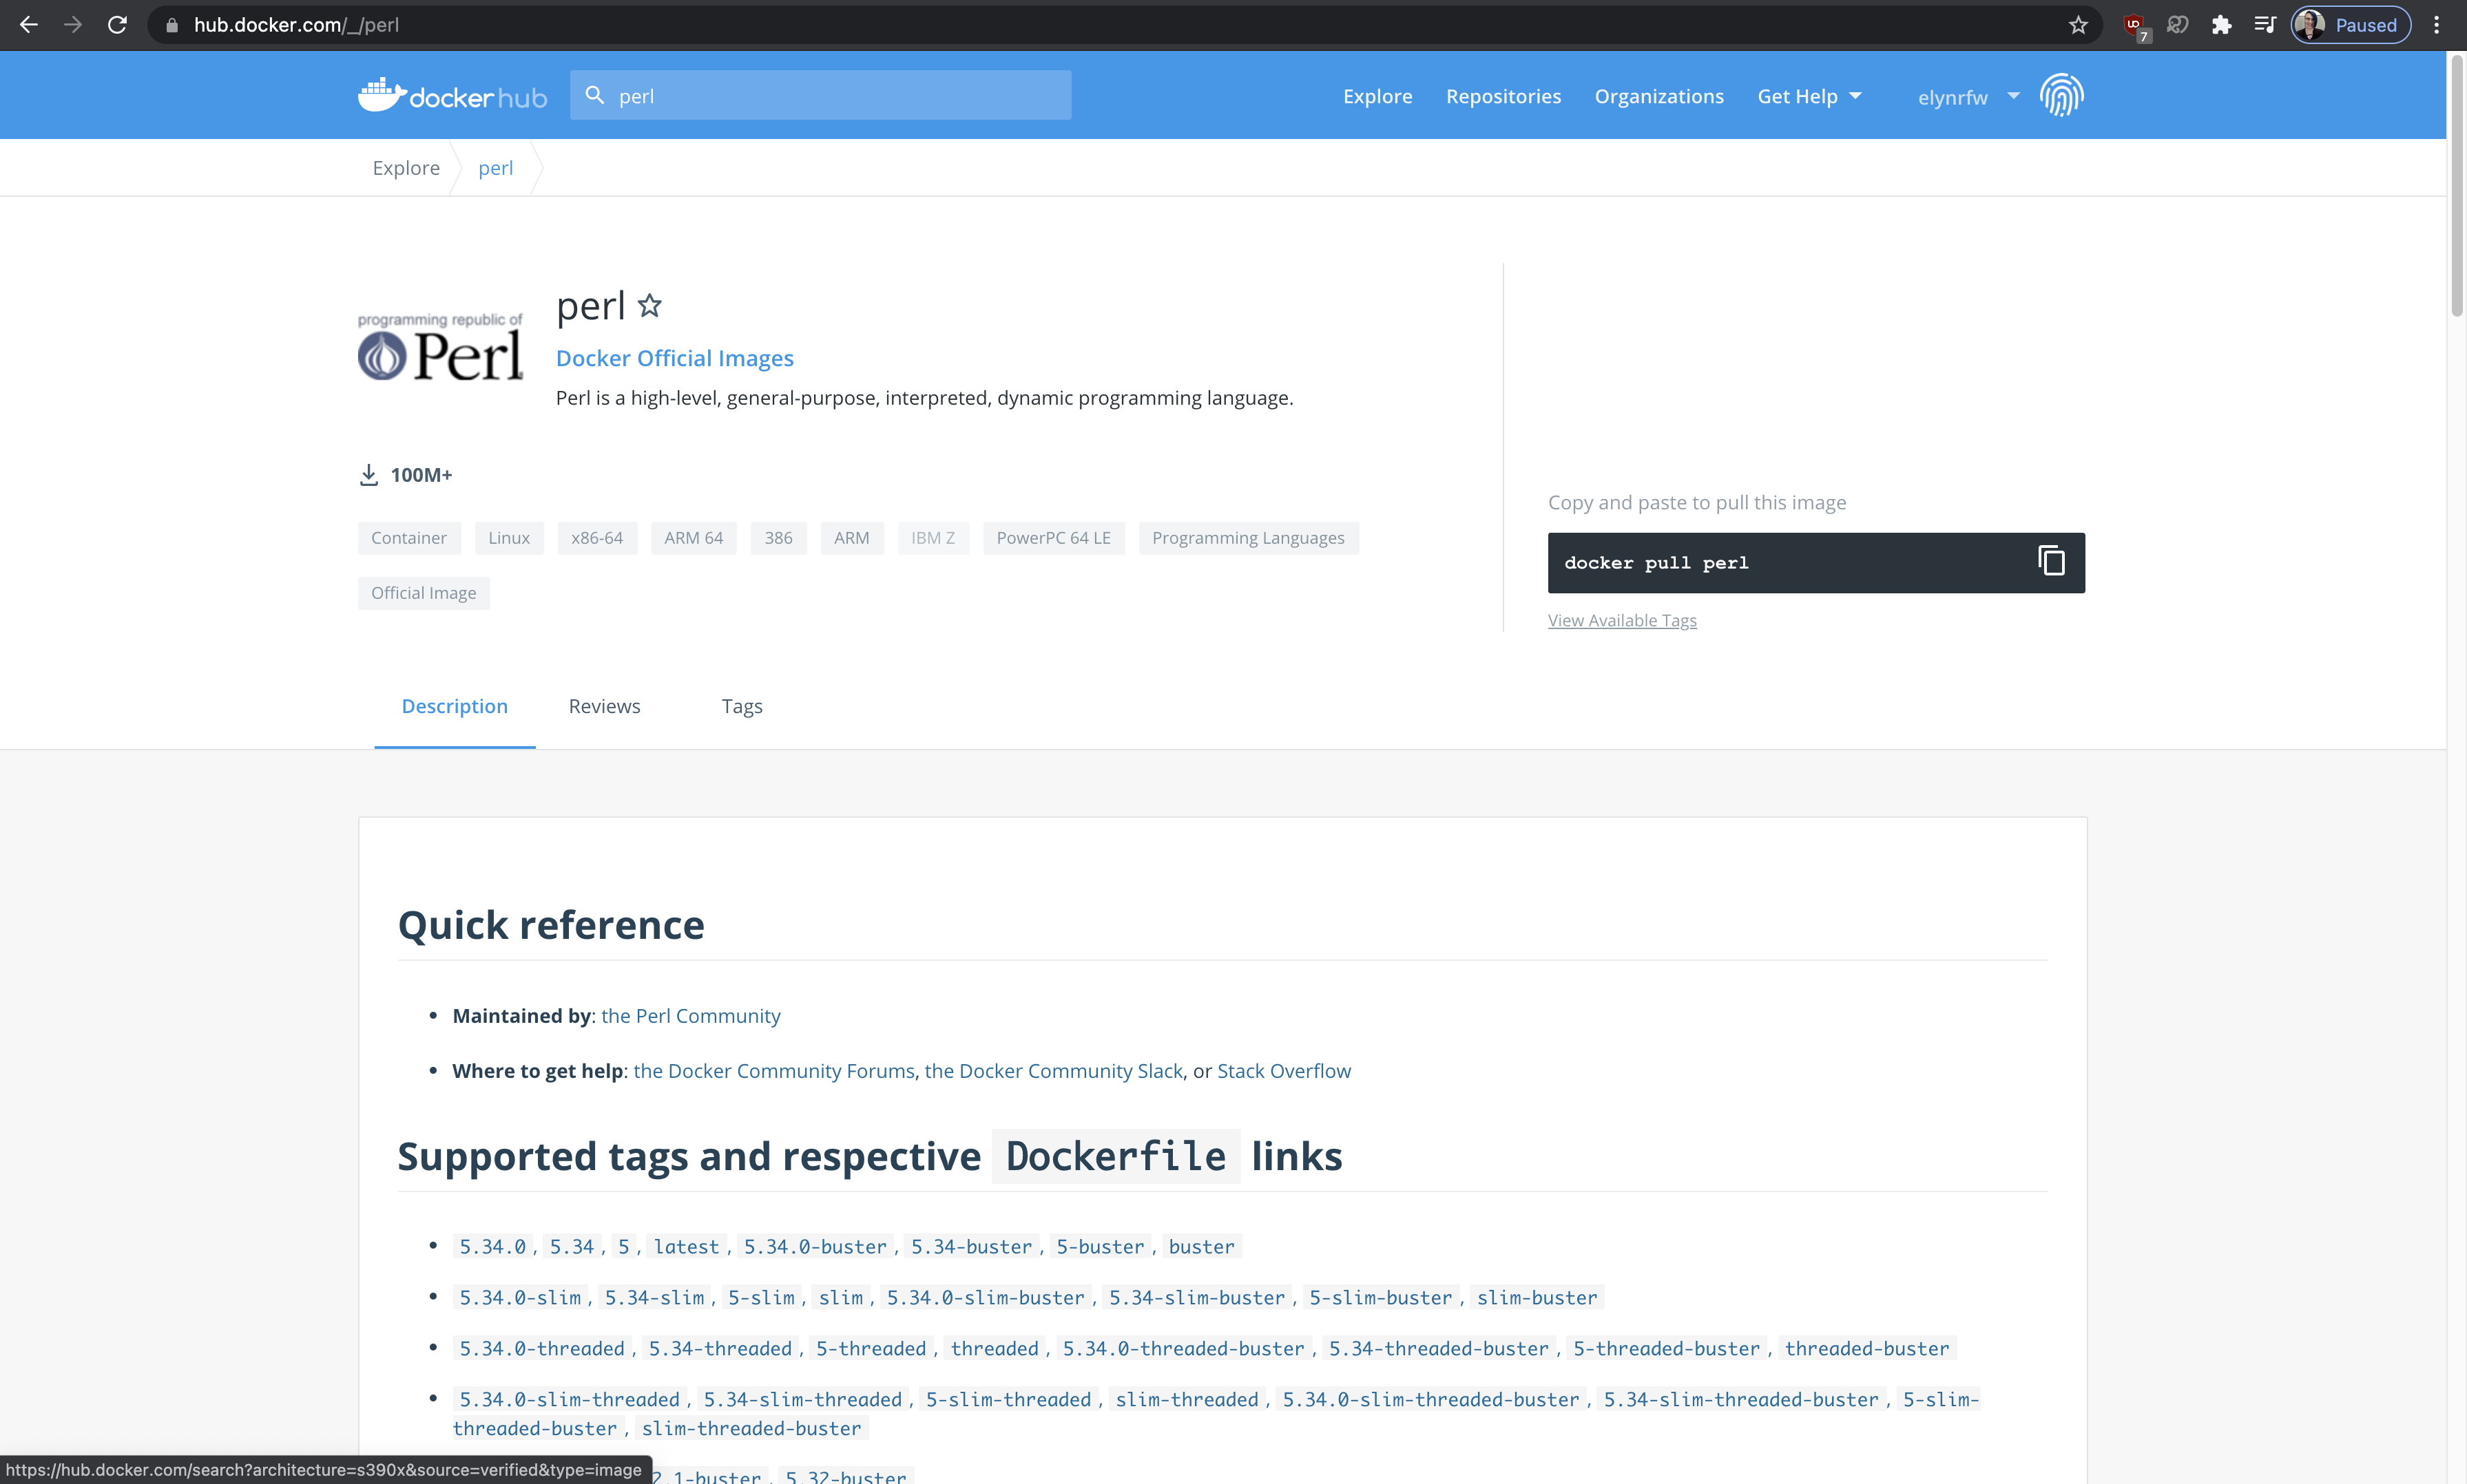Click the download count icon
Image resolution: width=2467 pixels, height=1484 pixels.
click(369, 475)
